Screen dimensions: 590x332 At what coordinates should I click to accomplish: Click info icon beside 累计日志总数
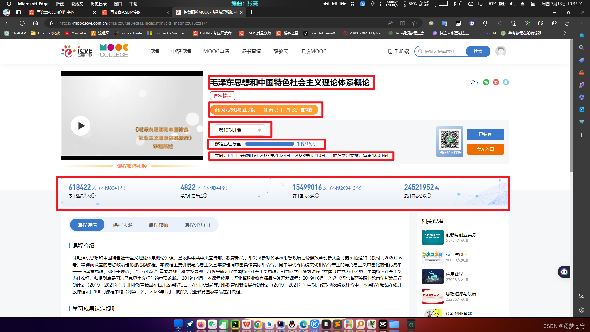tap(429, 196)
